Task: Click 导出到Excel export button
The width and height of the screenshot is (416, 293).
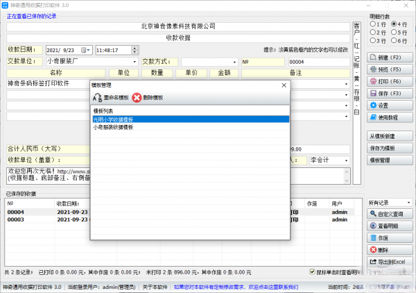Action: 390,261
